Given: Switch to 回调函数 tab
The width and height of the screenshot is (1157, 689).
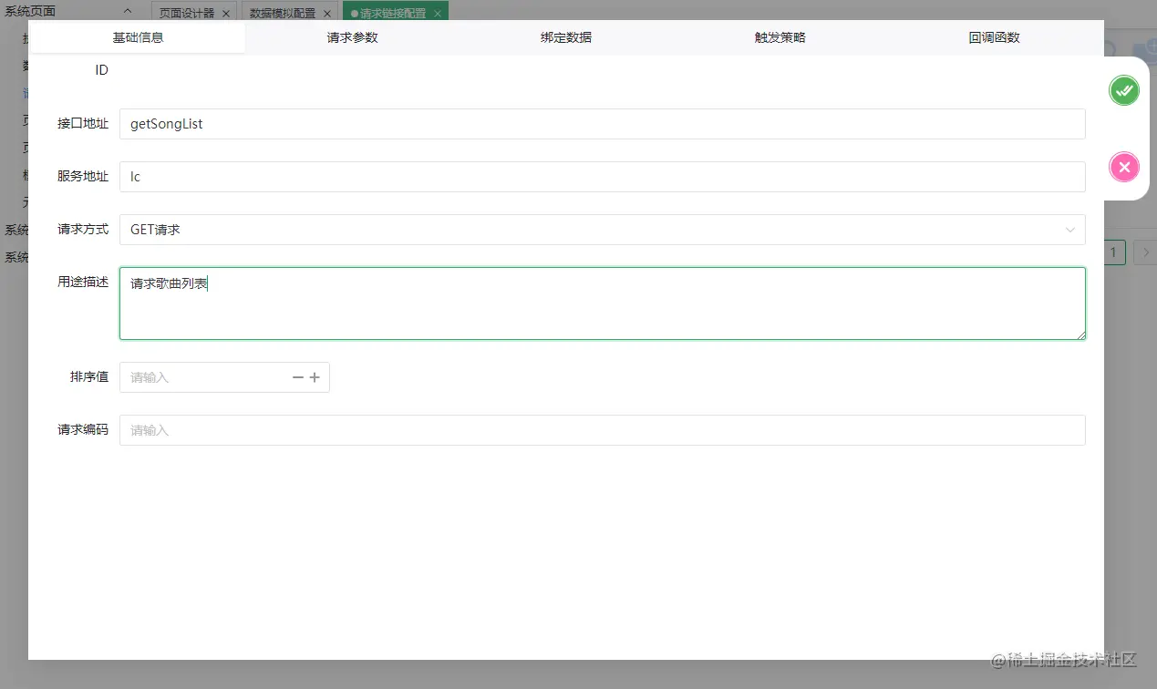Looking at the screenshot, I should [x=995, y=37].
